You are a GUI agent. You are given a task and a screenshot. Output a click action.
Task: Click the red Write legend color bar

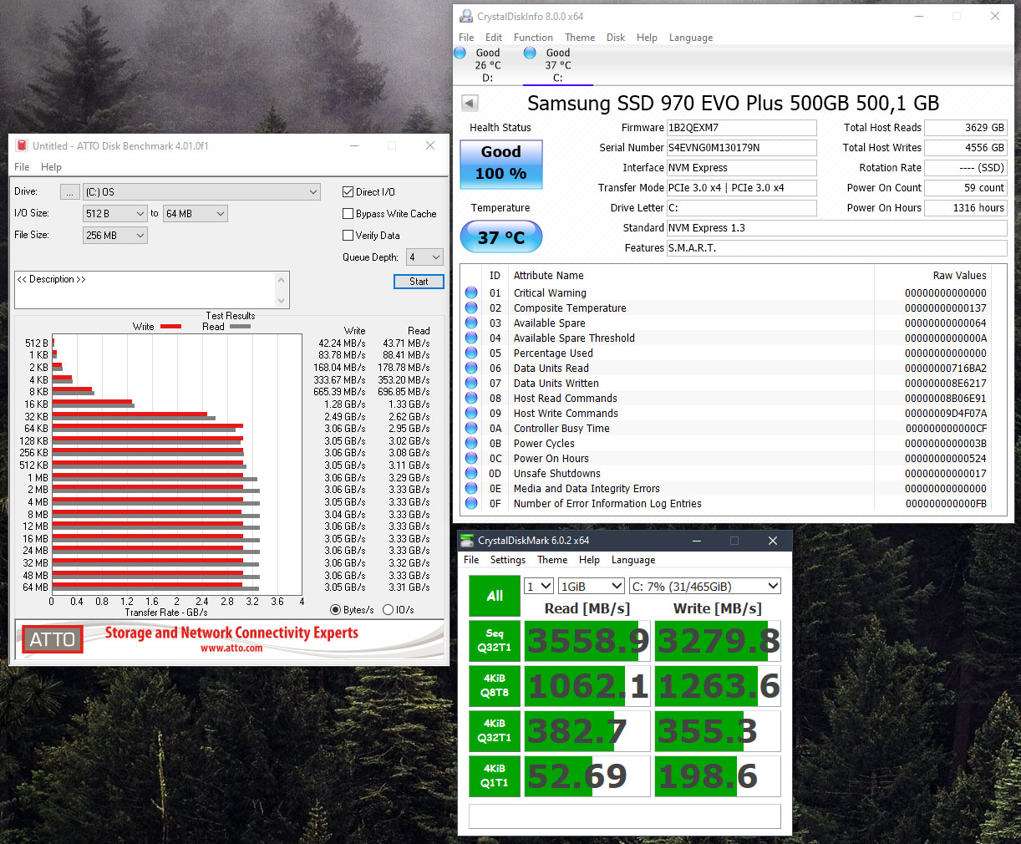(x=170, y=327)
